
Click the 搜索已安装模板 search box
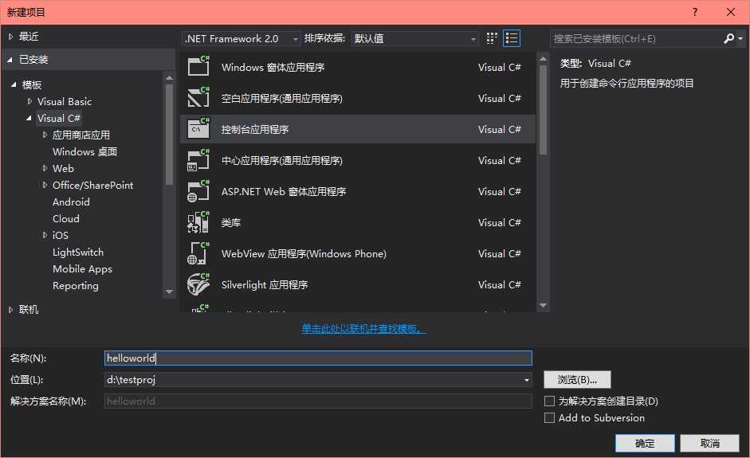636,38
